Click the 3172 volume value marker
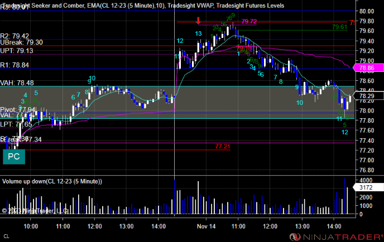 click(x=368, y=187)
